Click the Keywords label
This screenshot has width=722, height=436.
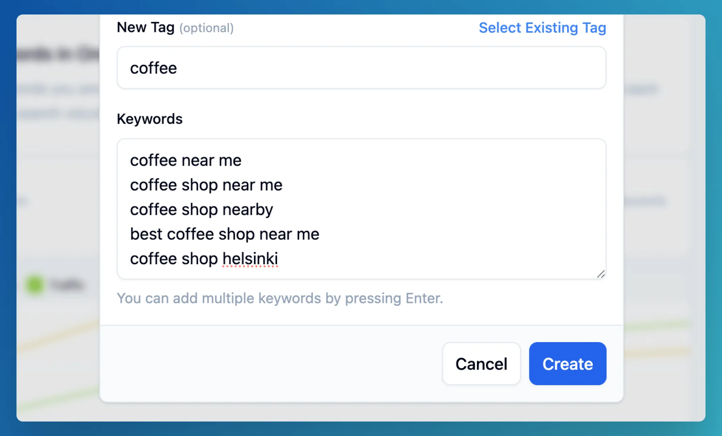[150, 119]
